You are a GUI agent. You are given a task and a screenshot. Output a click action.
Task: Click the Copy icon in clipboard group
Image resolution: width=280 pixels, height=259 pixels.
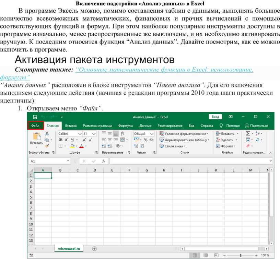(47, 140)
